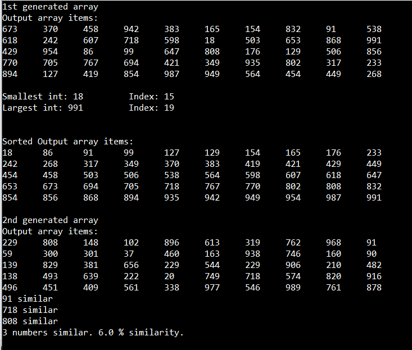The height and width of the screenshot is (350, 412).
Task: Click number 319 in the second array
Action: click(252, 243)
